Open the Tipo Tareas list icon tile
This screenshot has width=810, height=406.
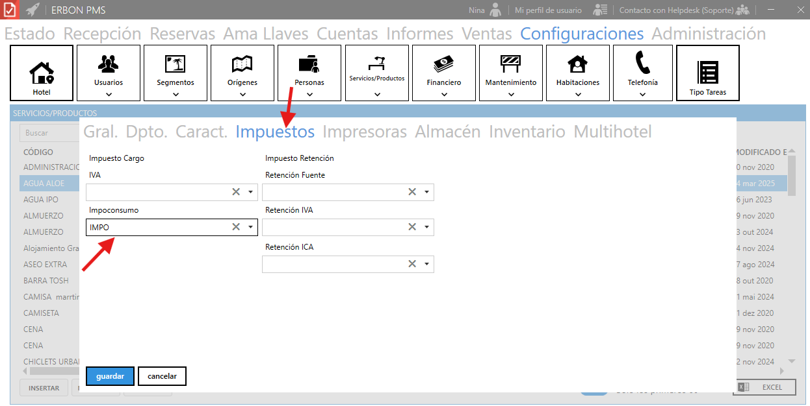pos(708,73)
